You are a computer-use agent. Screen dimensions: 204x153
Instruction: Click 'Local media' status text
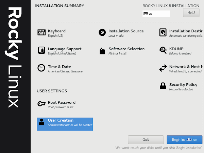click(x=116, y=36)
